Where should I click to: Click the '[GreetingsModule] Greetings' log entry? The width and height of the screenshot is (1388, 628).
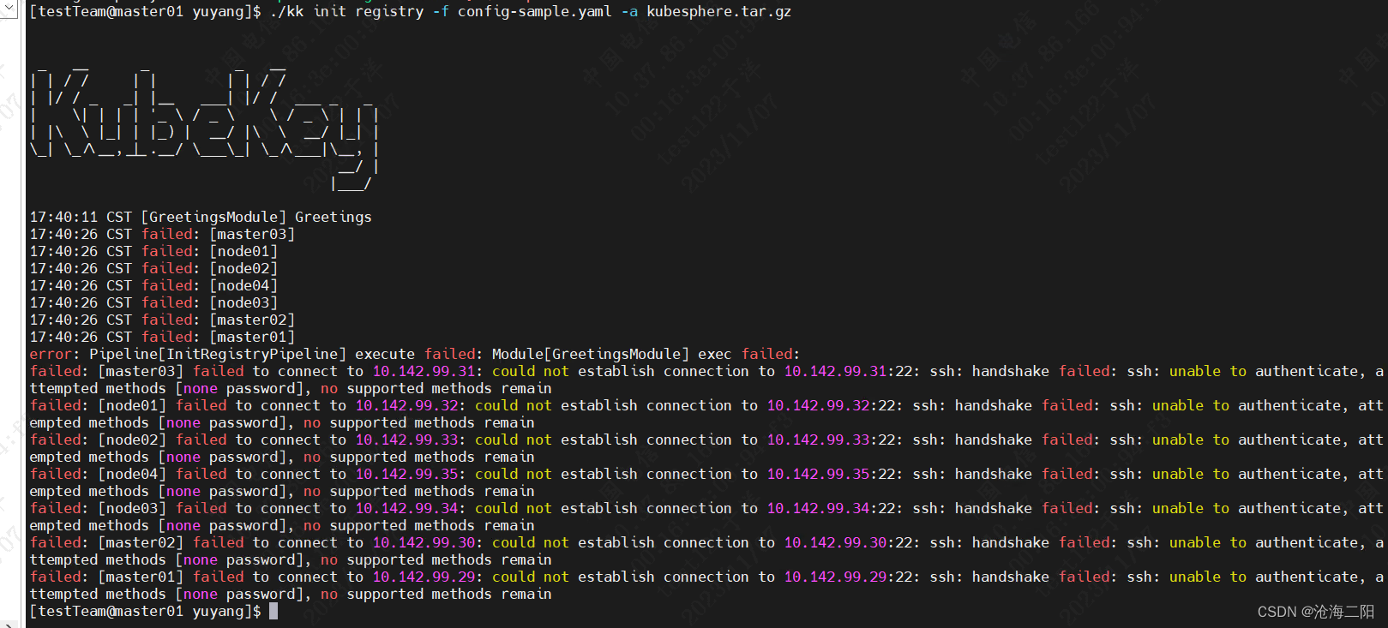coord(256,217)
